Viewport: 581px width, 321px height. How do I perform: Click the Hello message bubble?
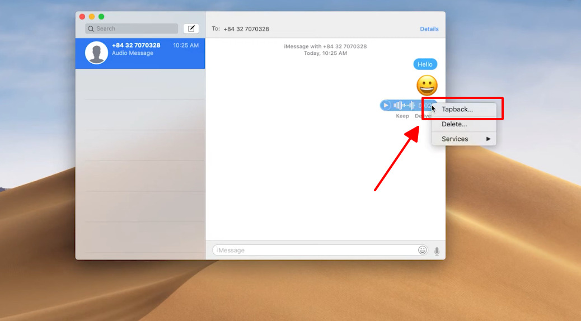(425, 64)
